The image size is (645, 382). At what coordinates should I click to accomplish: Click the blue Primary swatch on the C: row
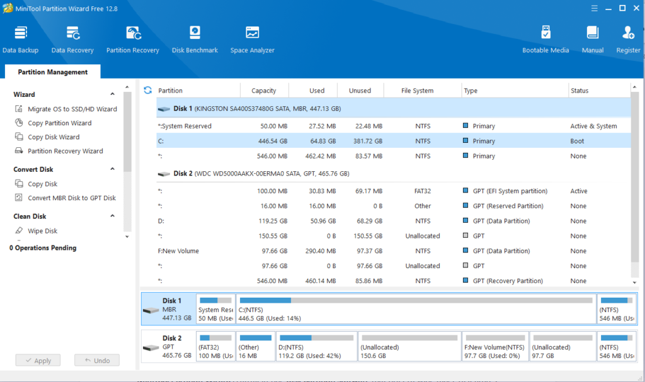[x=465, y=140]
